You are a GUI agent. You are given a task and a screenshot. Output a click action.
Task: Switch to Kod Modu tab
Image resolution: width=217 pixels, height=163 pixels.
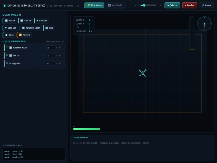(x=115, y=5)
